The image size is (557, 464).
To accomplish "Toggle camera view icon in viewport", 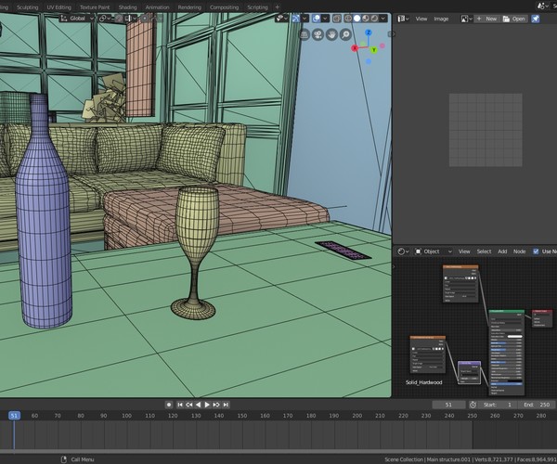I will pyautogui.click(x=317, y=34).
